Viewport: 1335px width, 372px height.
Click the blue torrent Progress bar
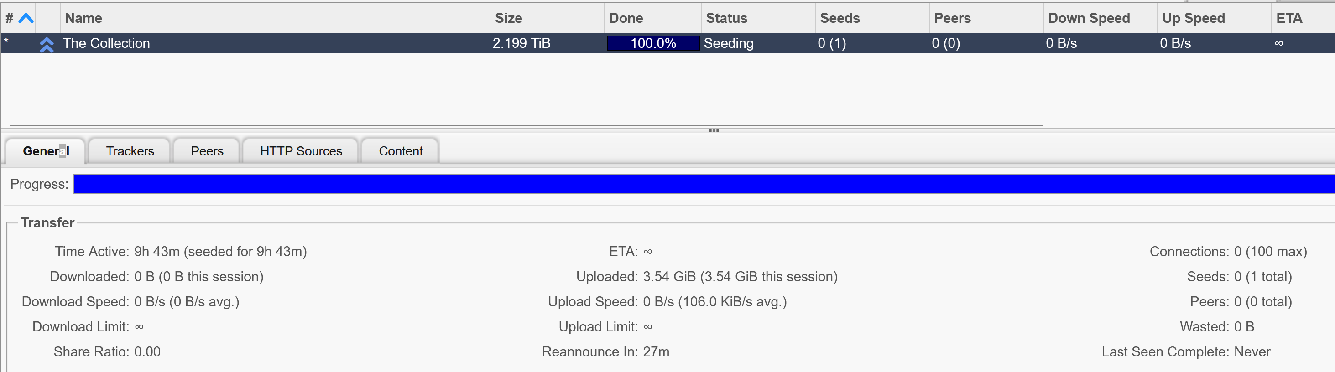[x=704, y=185]
